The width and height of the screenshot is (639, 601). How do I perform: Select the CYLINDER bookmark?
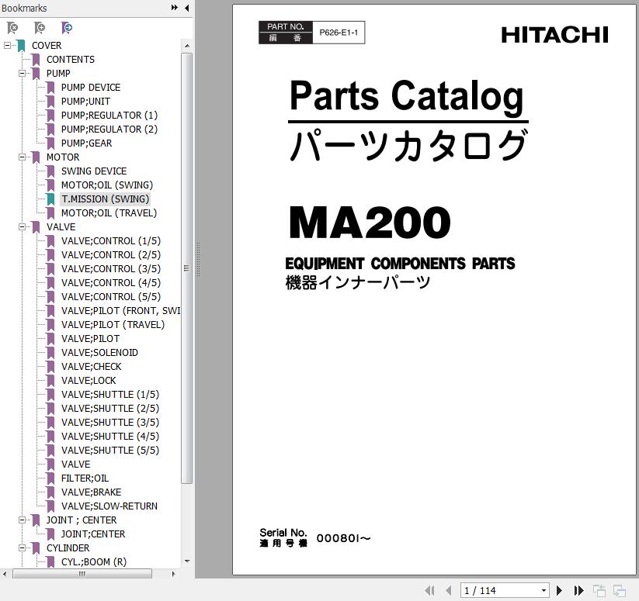coord(68,548)
